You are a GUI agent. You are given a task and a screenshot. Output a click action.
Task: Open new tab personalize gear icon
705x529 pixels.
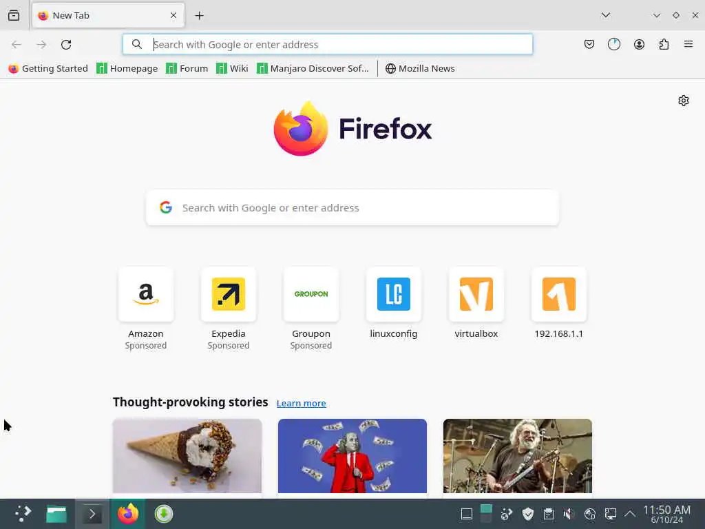684,101
